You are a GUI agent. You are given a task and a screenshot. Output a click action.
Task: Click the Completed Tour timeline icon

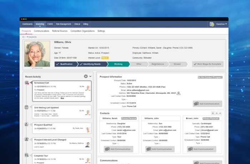point(27,155)
